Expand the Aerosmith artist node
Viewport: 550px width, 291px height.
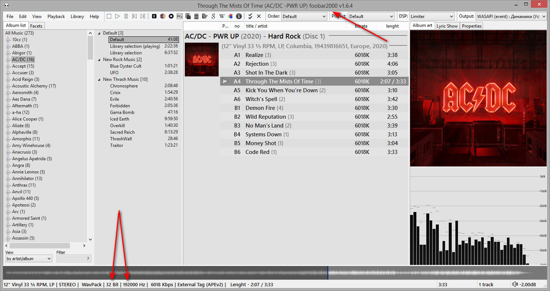[x=8, y=93]
